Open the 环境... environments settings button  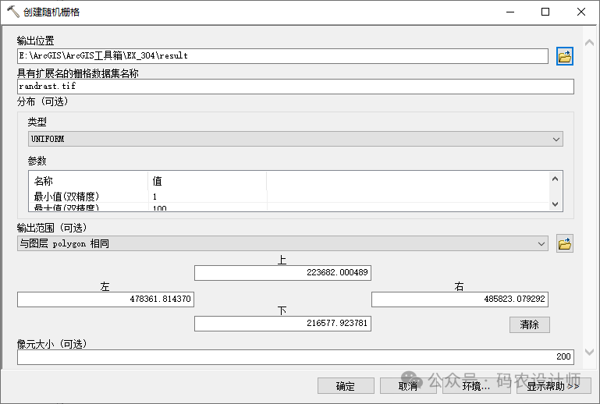coord(476,386)
